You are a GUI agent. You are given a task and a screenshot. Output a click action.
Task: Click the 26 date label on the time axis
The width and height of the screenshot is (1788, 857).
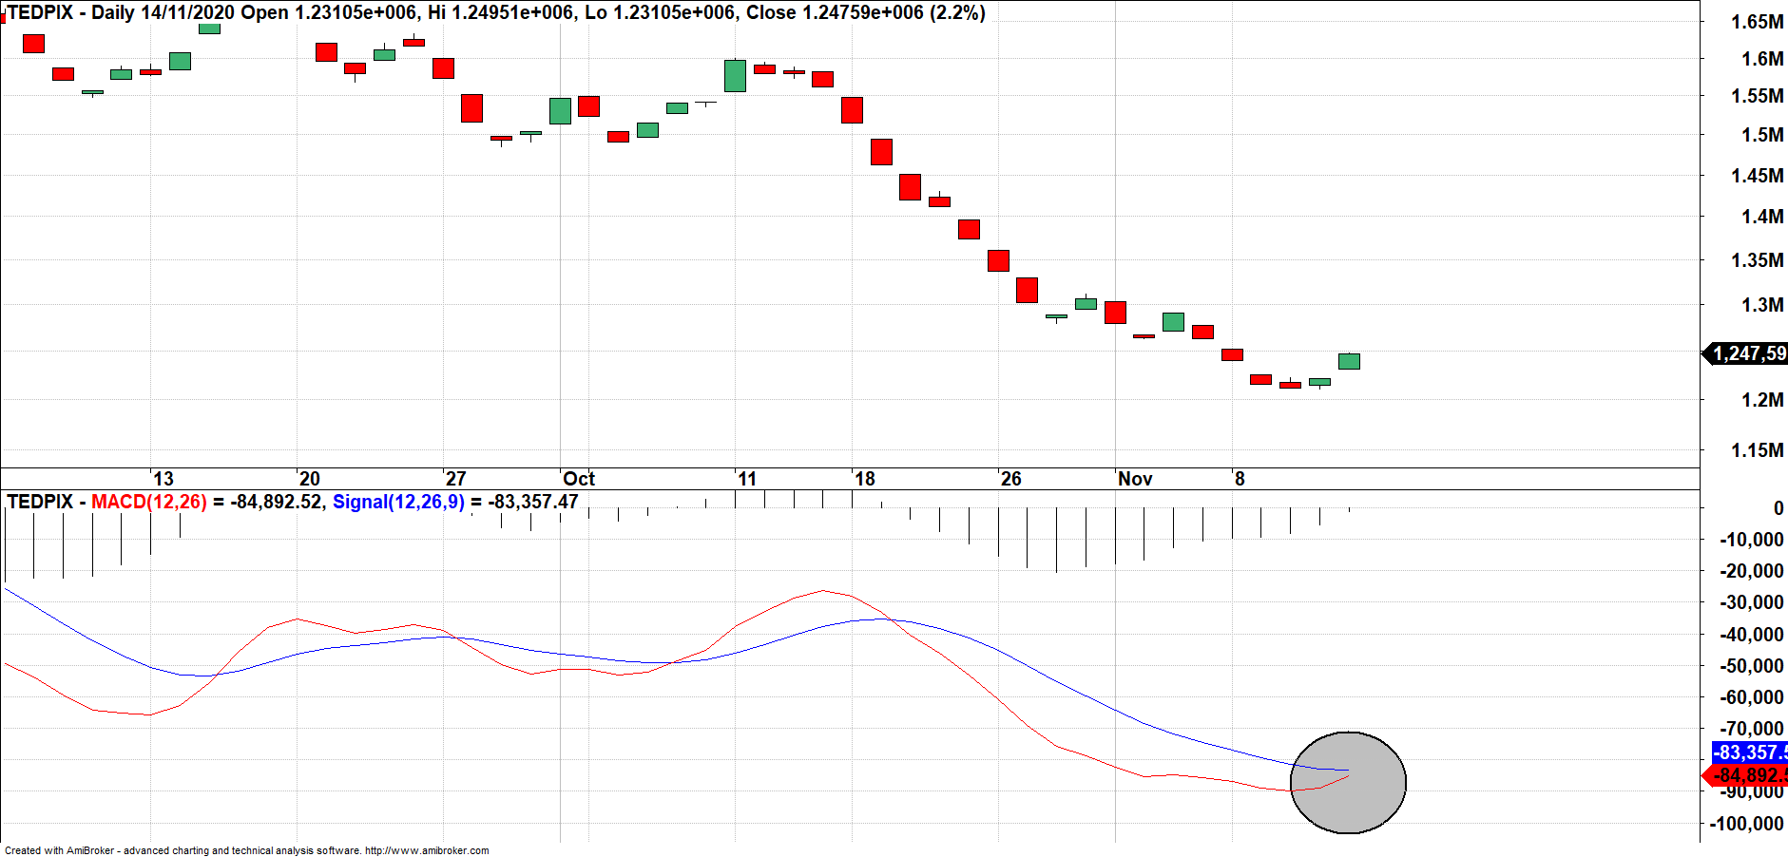1011,479
